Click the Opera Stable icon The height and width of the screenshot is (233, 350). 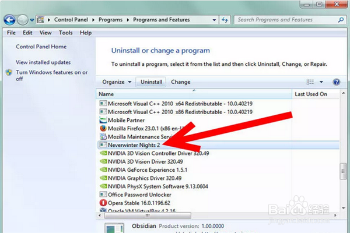click(x=103, y=203)
